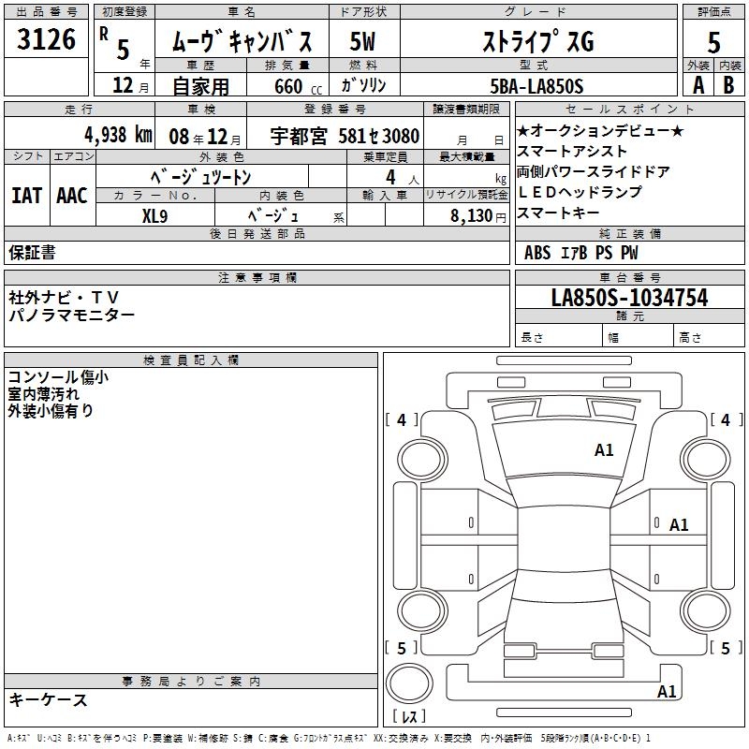Click the registration month 12月
This screenshot has width=749, height=749.
[130, 85]
